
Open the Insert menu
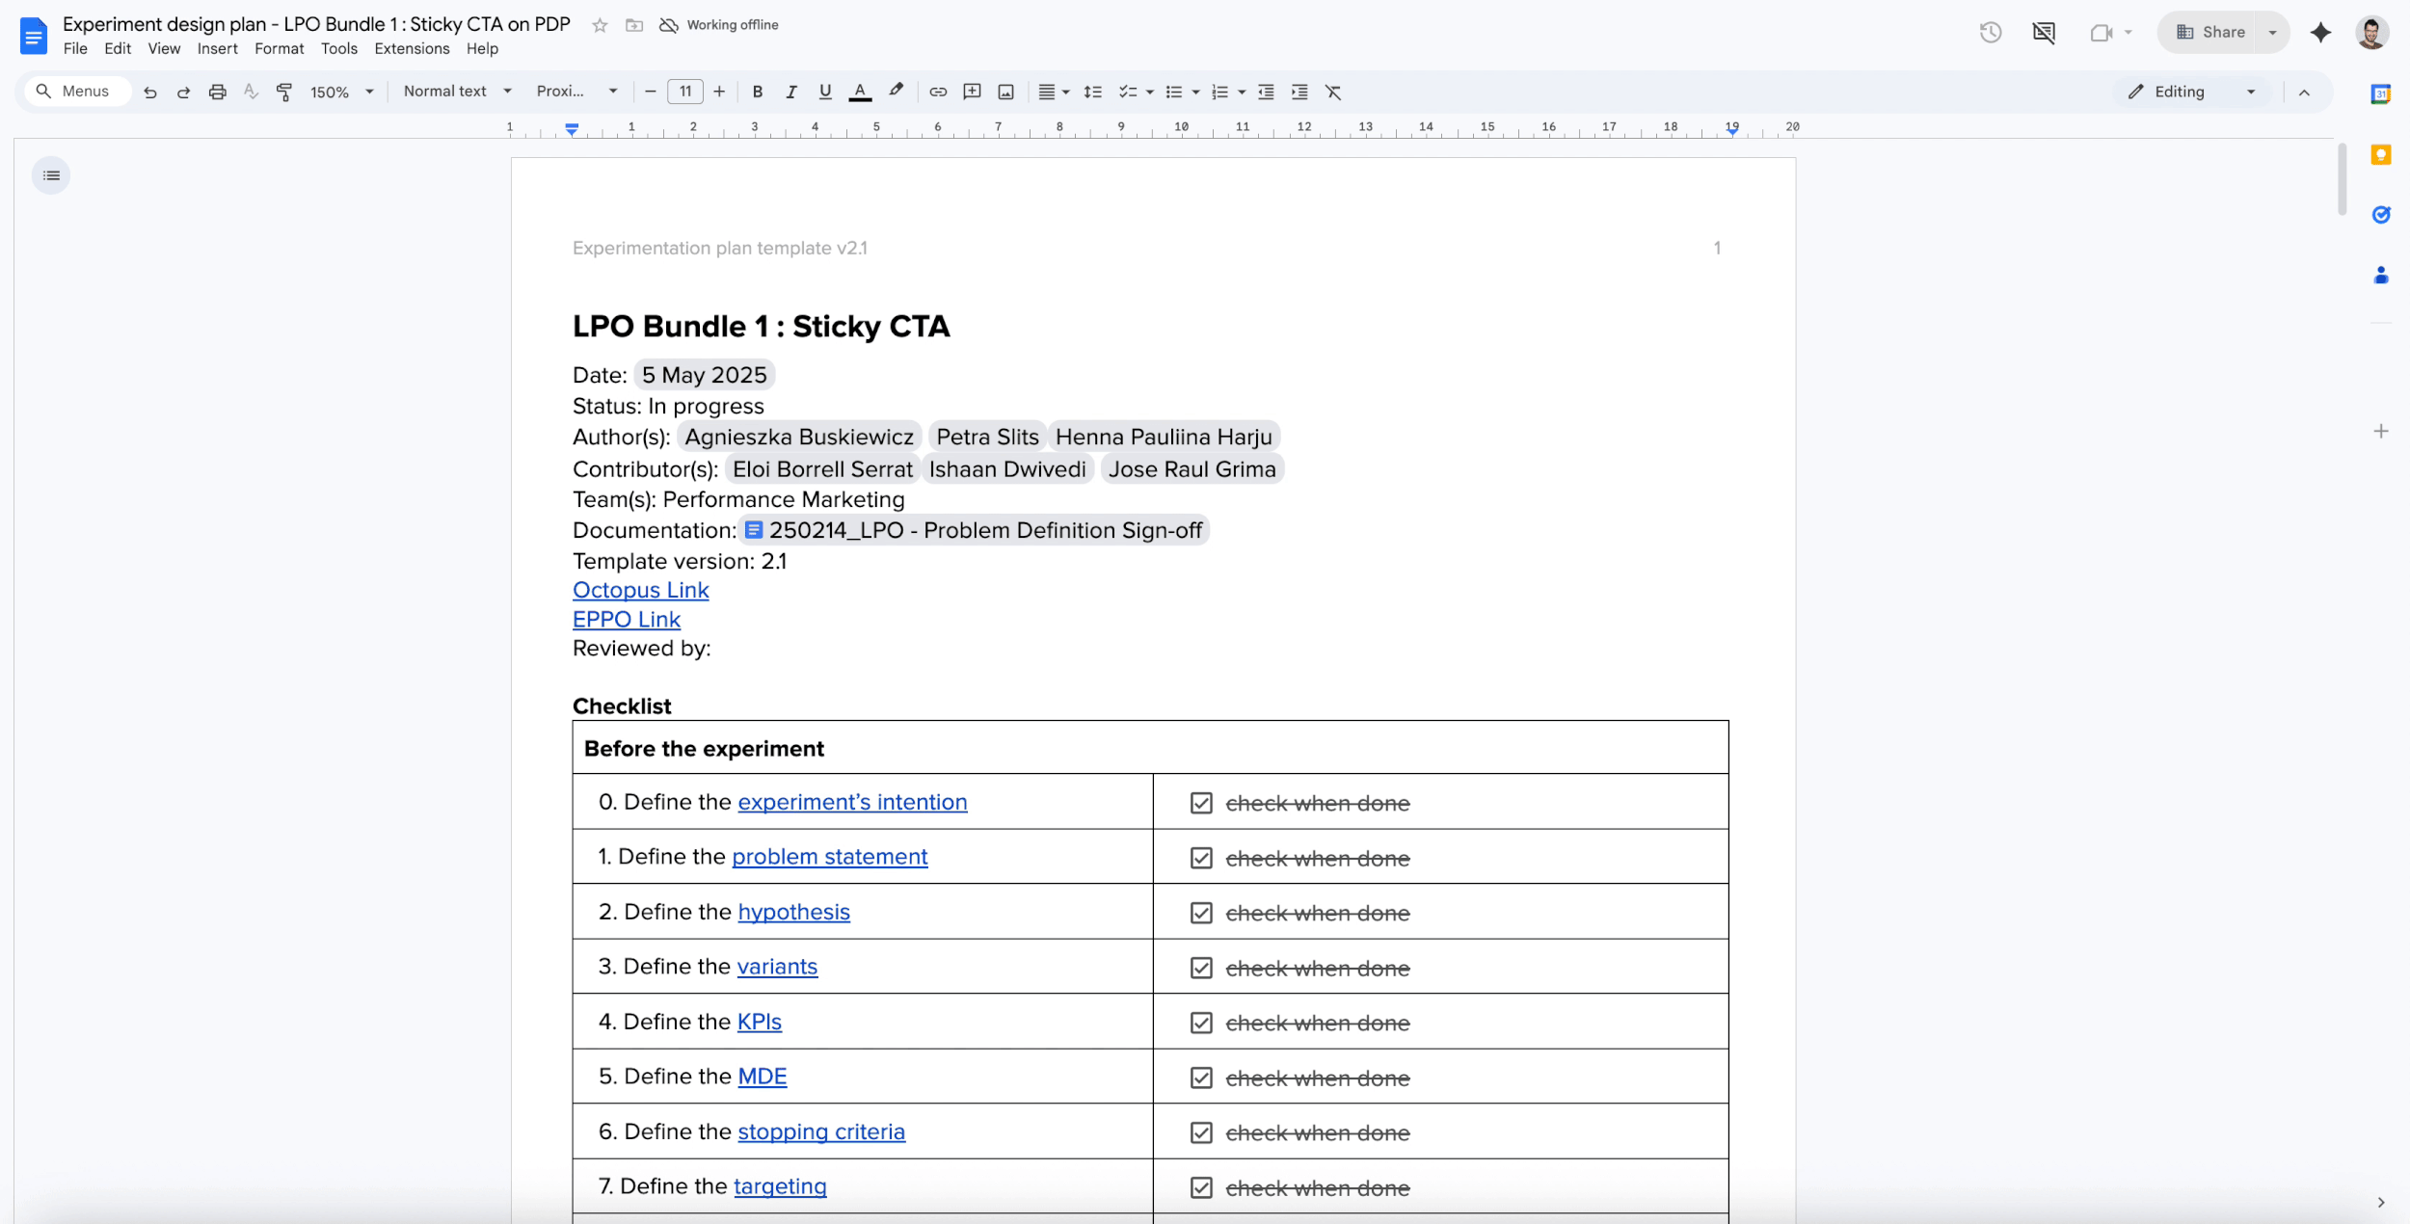(217, 48)
